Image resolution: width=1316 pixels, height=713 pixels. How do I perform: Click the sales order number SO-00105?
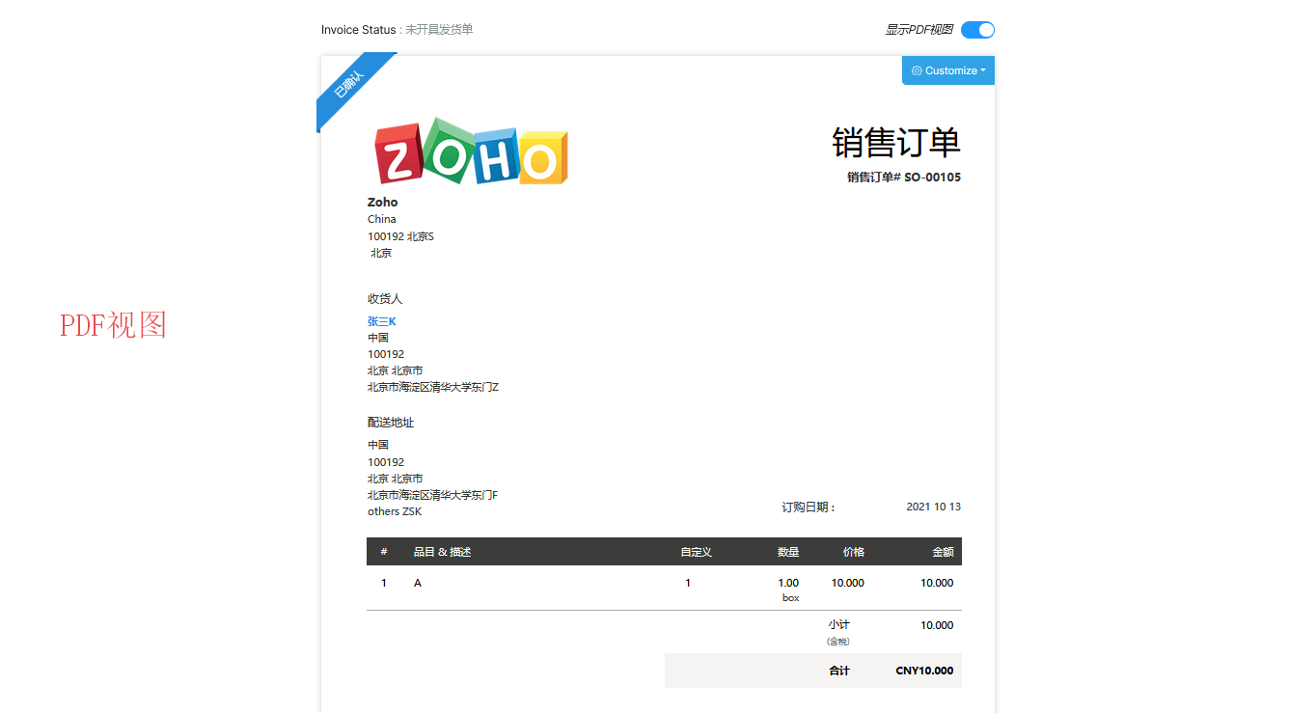932,178
